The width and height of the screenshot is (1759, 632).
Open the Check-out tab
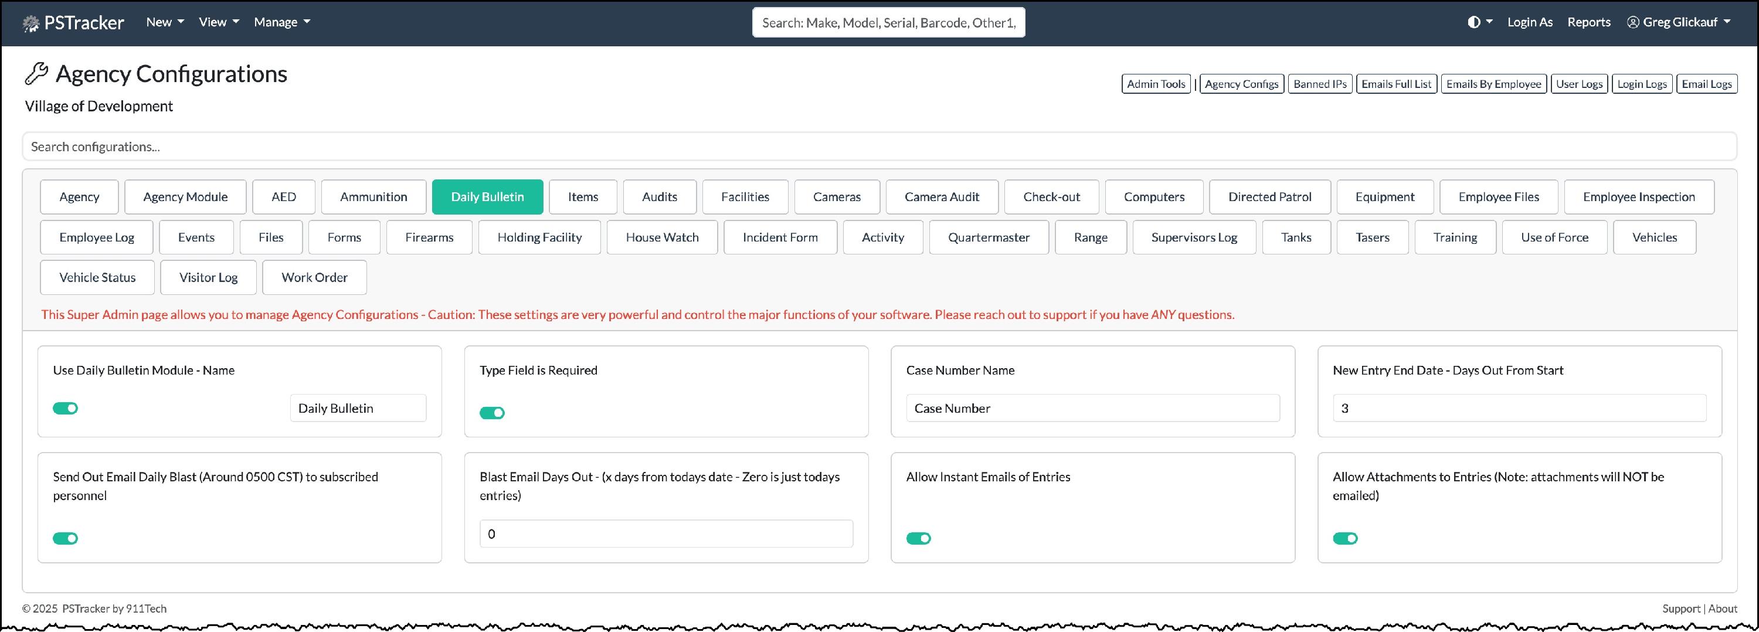point(1052,196)
